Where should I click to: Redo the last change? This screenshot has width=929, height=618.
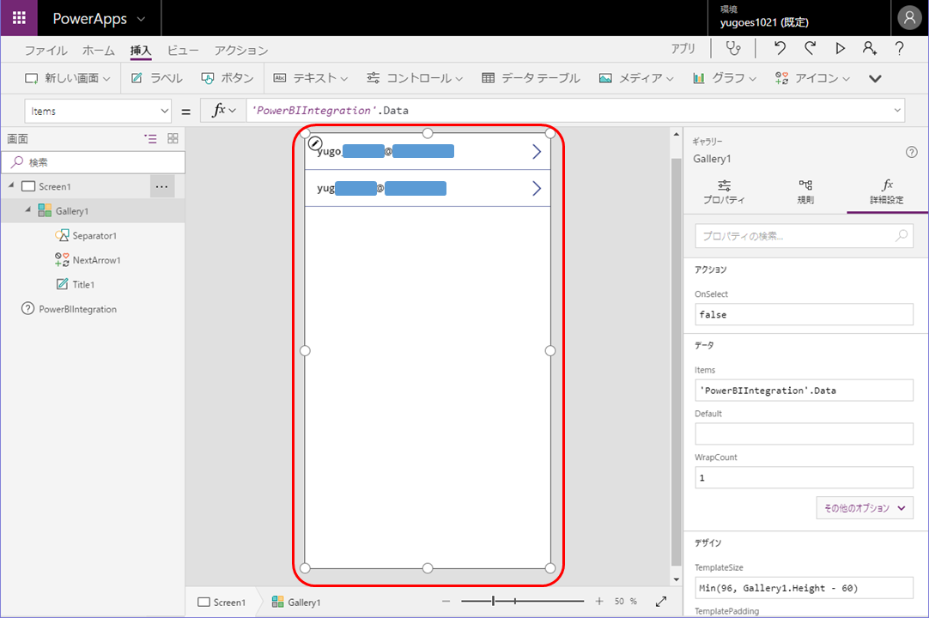pyautogui.click(x=810, y=49)
